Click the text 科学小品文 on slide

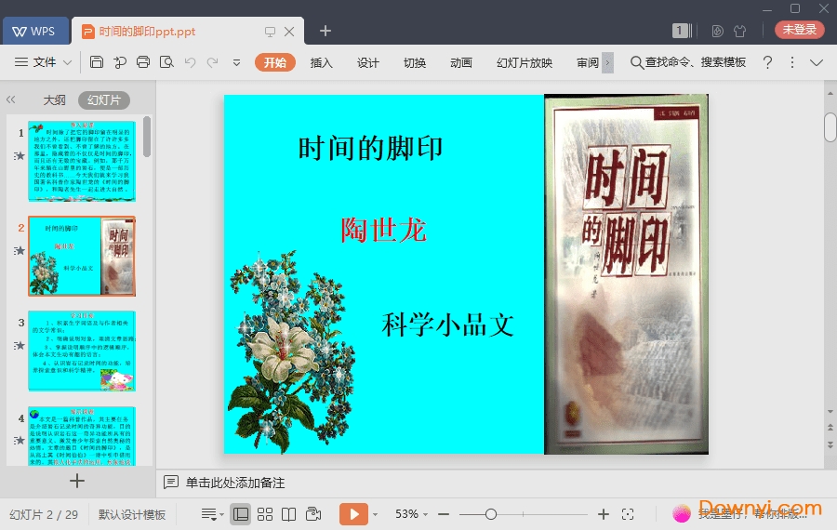(x=447, y=325)
